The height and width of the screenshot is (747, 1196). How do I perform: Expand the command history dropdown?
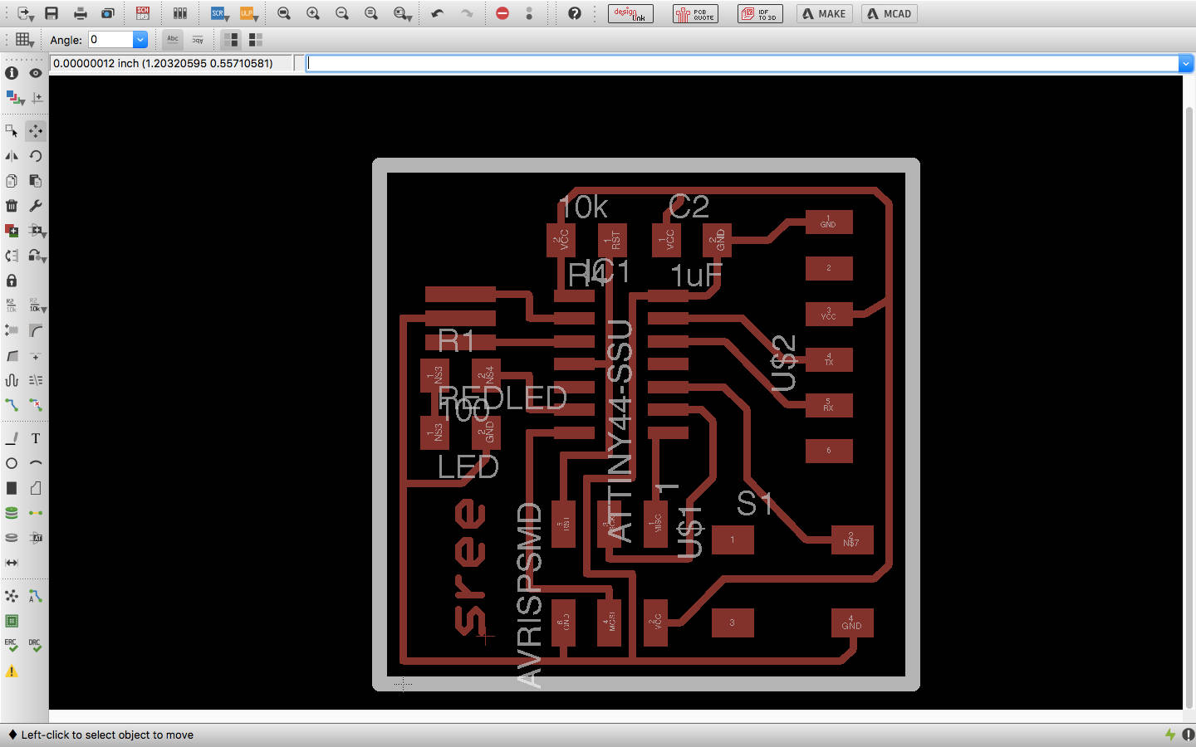click(x=1185, y=63)
